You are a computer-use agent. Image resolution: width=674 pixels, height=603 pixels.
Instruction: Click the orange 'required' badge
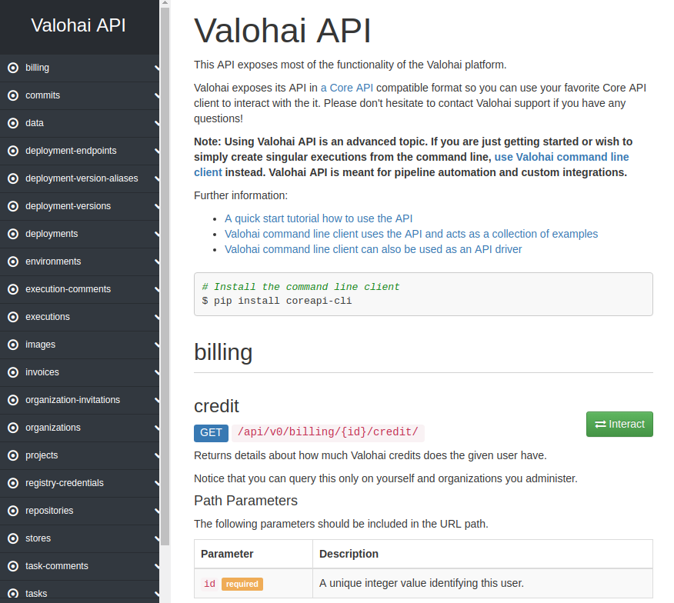point(242,584)
